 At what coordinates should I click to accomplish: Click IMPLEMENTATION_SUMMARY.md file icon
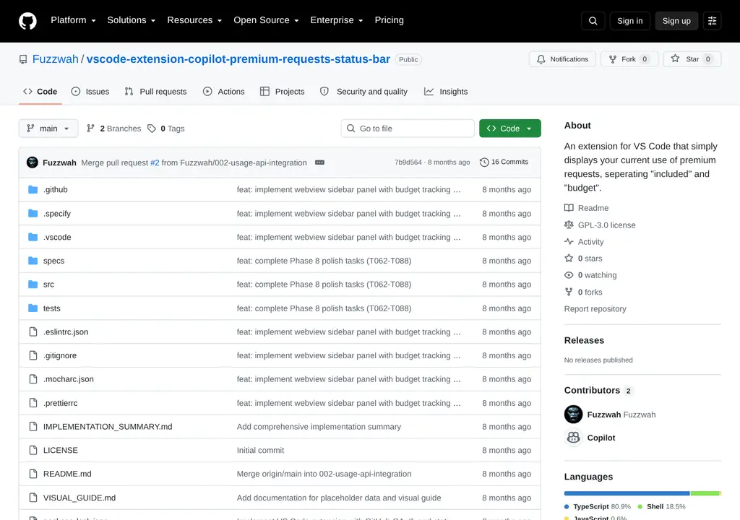click(x=33, y=427)
